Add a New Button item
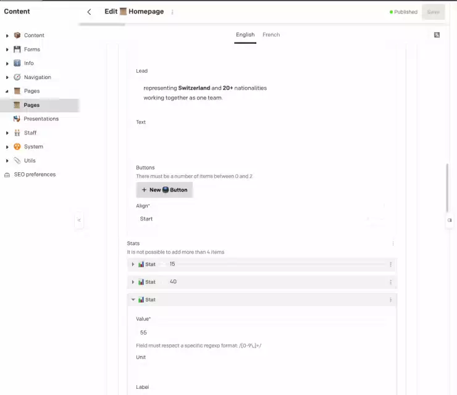 point(164,190)
